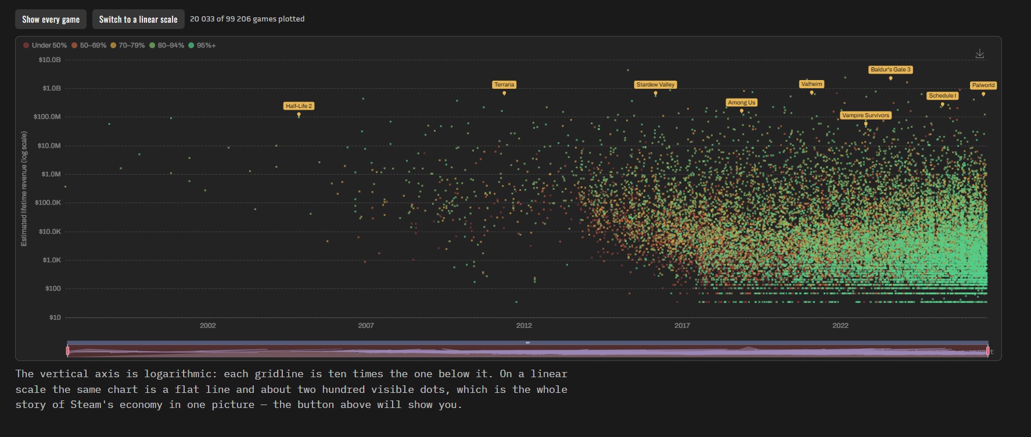Click the 2017 x-axis label
Viewport: 1031px width, 437px height.
[682, 326]
